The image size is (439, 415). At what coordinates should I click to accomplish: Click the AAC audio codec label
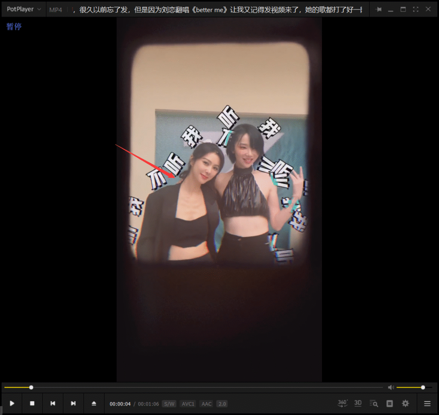[x=207, y=404]
